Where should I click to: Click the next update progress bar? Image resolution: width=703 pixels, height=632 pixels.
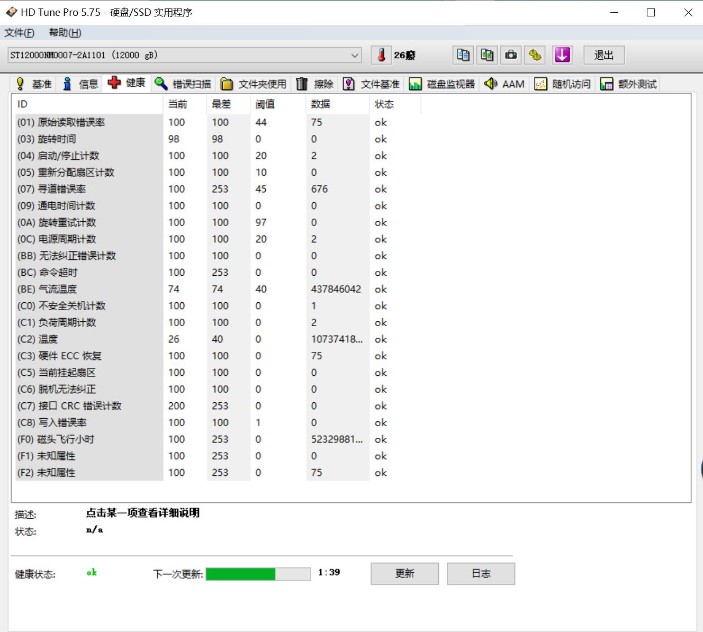259,573
